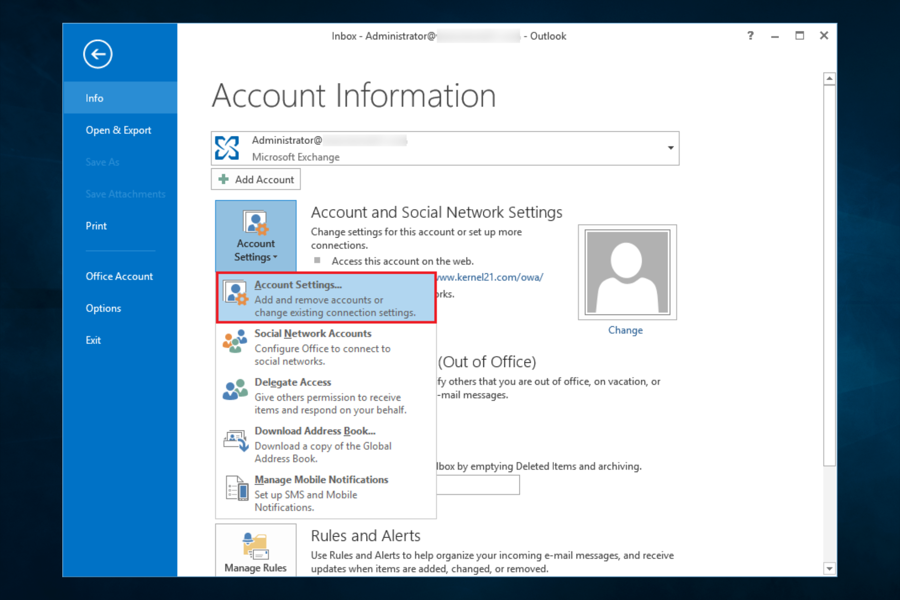Click Account and Social Network Settings heading
The image size is (900, 600).
click(x=436, y=212)
